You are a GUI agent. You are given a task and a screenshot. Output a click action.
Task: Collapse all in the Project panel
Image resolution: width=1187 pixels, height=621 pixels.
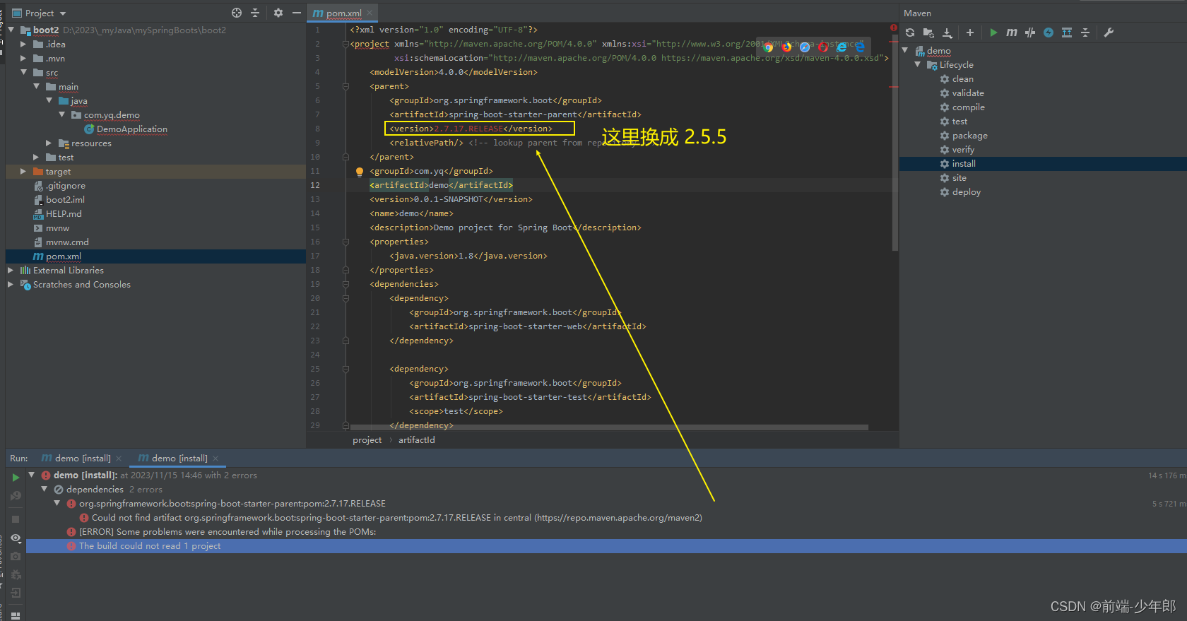[255, 13]
